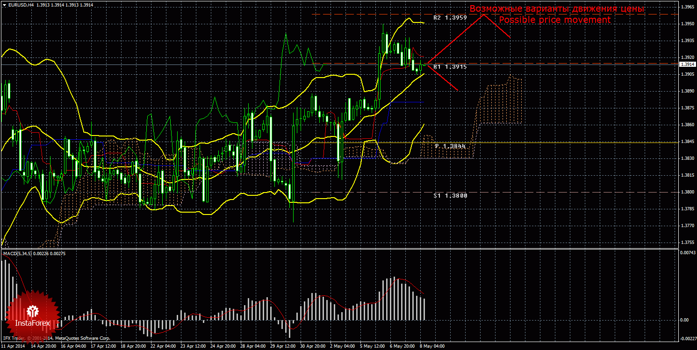The height and width of the screenshot is (350, 697).
Task: Click the 1.3845 price scale value
Action: coord(687,142)
